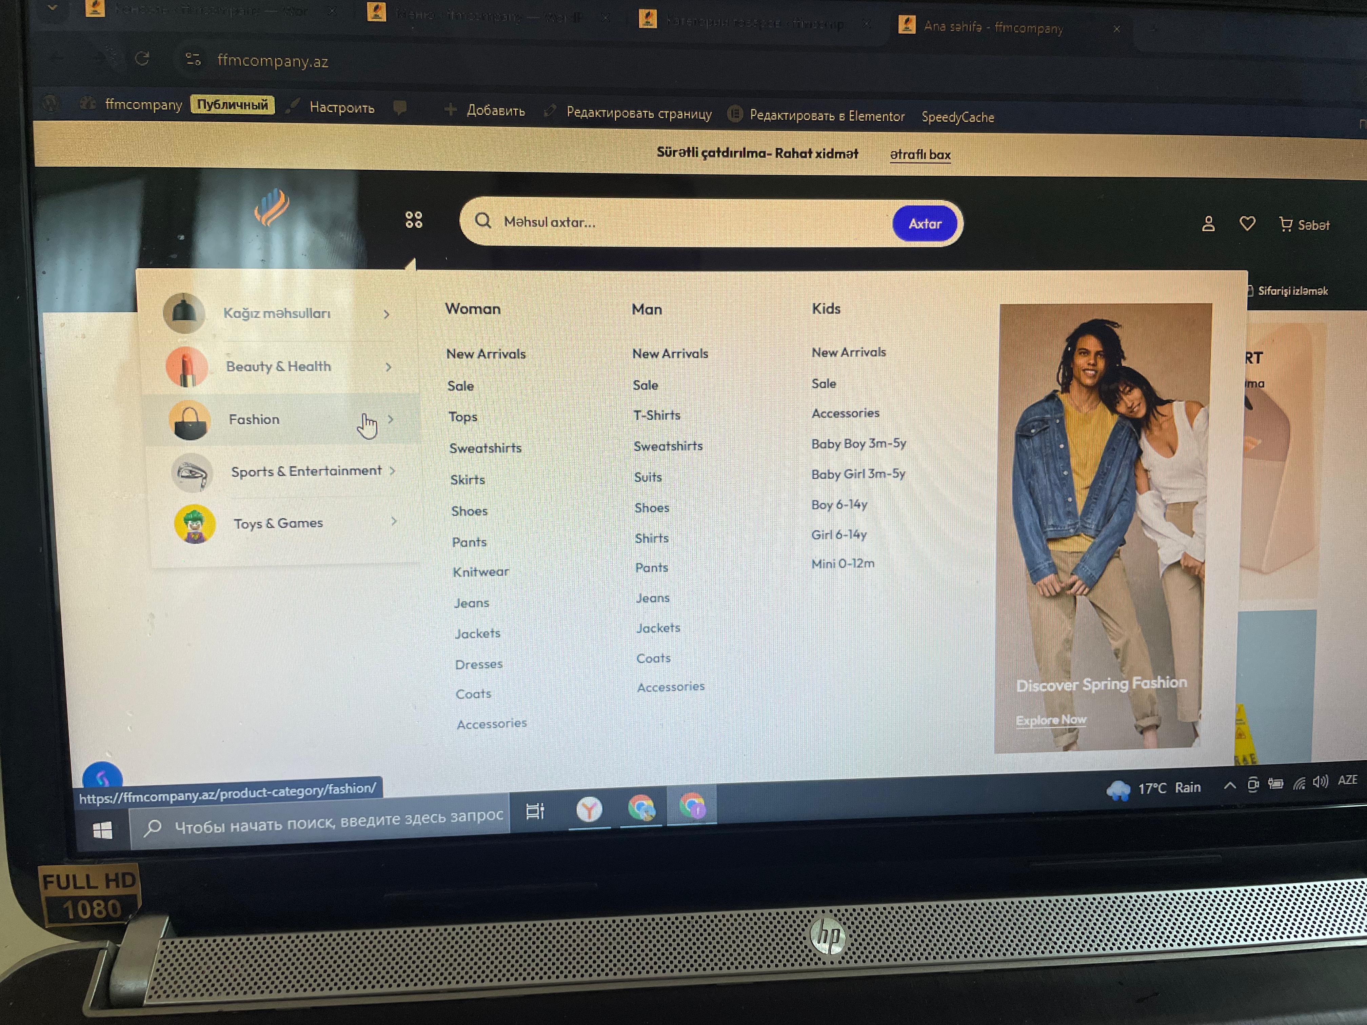Follow the ətraflı bax link
Screen dimensions: 1367x1025
(920, 155)
